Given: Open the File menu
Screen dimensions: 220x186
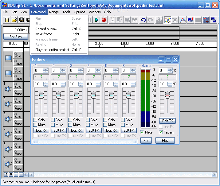Looking at the screenshot, I should click(5, 12).
